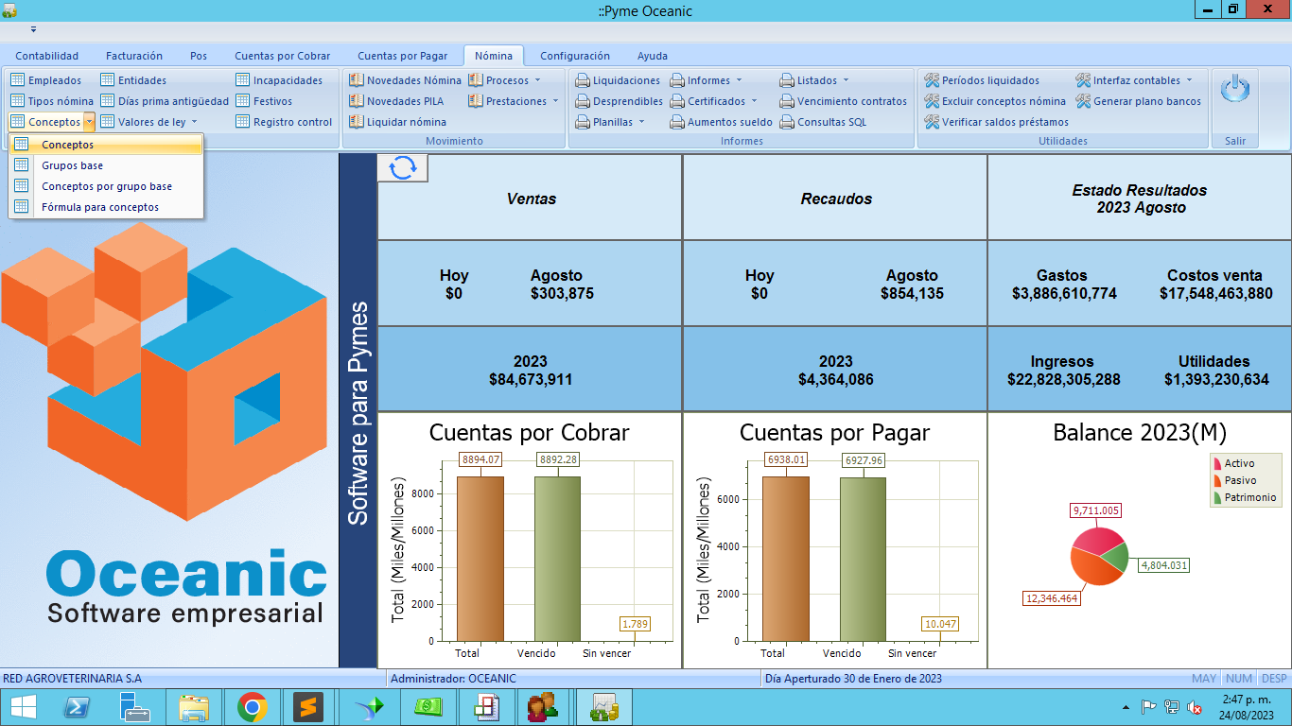Click the refresh dashboard icon
Screen dimensions: 1292x726
[402, 167]
